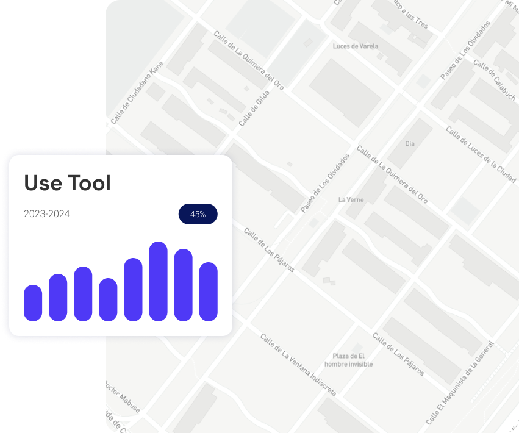Select the fourth bar in the chart
This screenshot has width=519, height=433.
coord(108,299)
